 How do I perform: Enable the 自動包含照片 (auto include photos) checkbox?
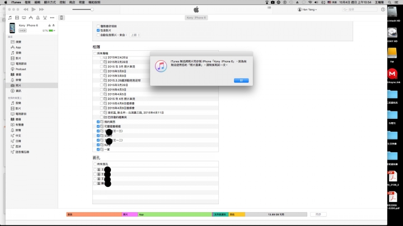(98, 35)
